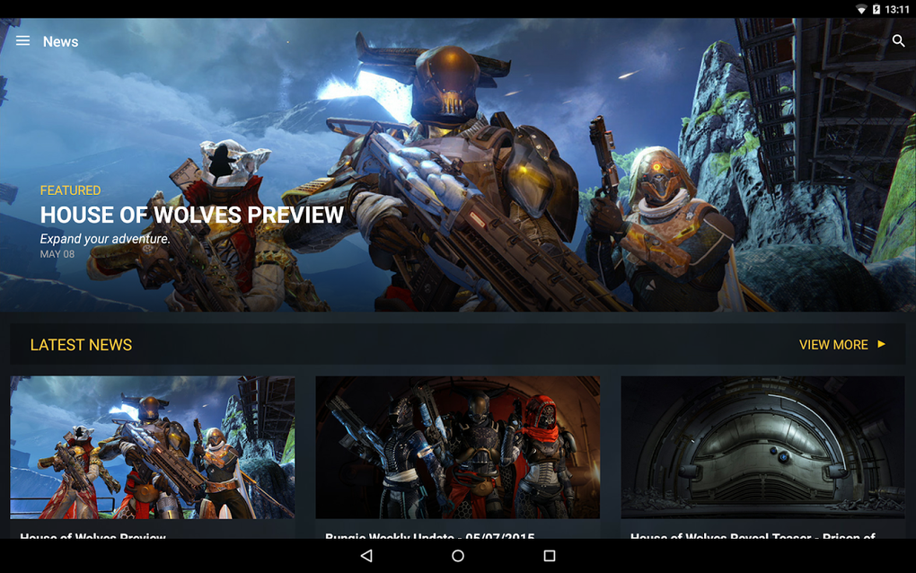Open House of Wolves Reveal Teaser article
The width and height of the screenshot is (916, 573).
762,447
